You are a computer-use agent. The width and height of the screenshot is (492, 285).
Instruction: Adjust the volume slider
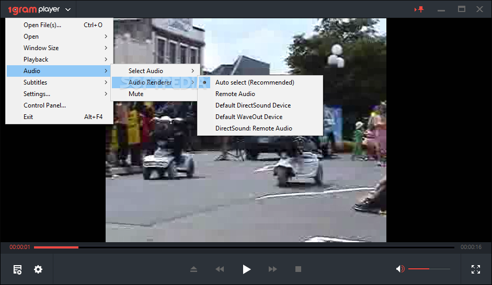coord(429,269)
